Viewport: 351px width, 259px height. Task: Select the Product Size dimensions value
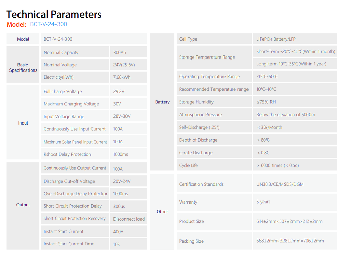coord(289,221)
